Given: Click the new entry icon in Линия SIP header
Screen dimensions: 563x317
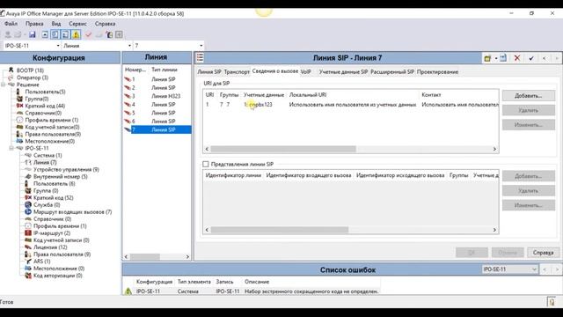Looking at the screenshot, I should pos(487,58).
